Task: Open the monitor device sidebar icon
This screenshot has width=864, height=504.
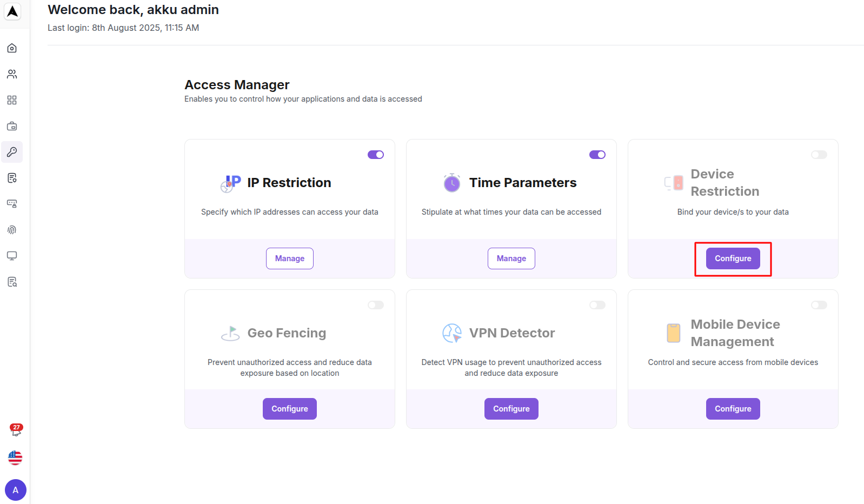Action: pos(12,256)
